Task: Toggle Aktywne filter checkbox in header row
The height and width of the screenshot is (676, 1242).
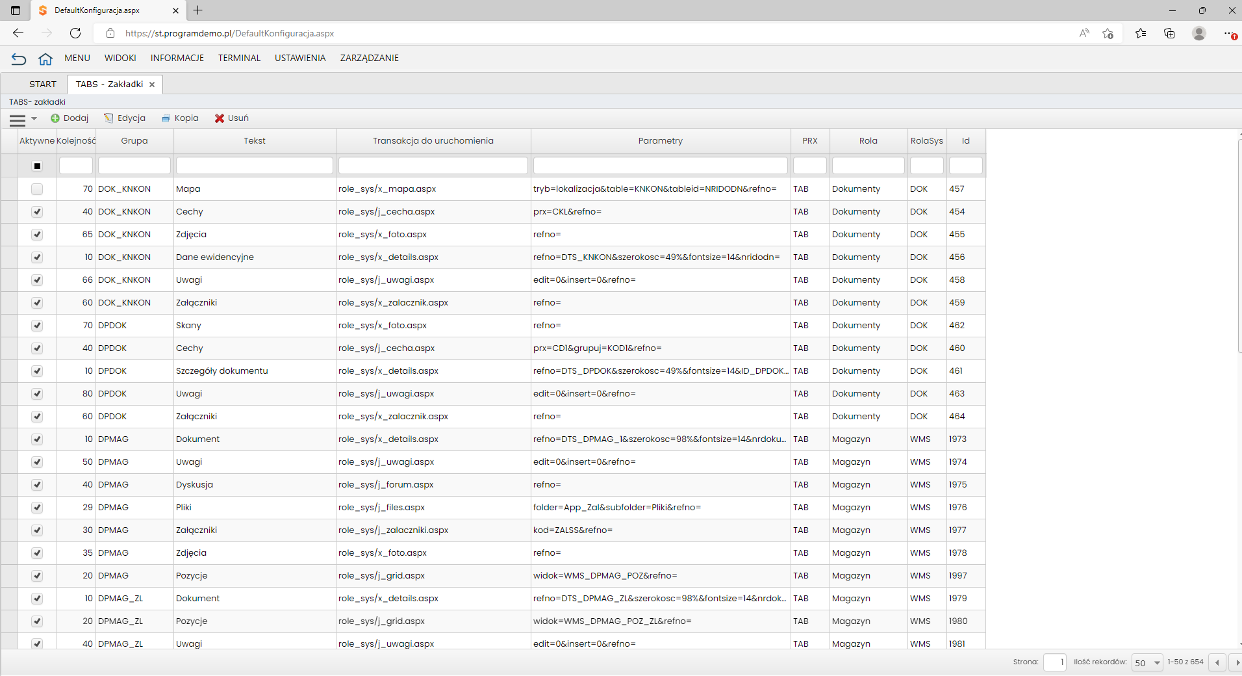Action: (37, 166)
